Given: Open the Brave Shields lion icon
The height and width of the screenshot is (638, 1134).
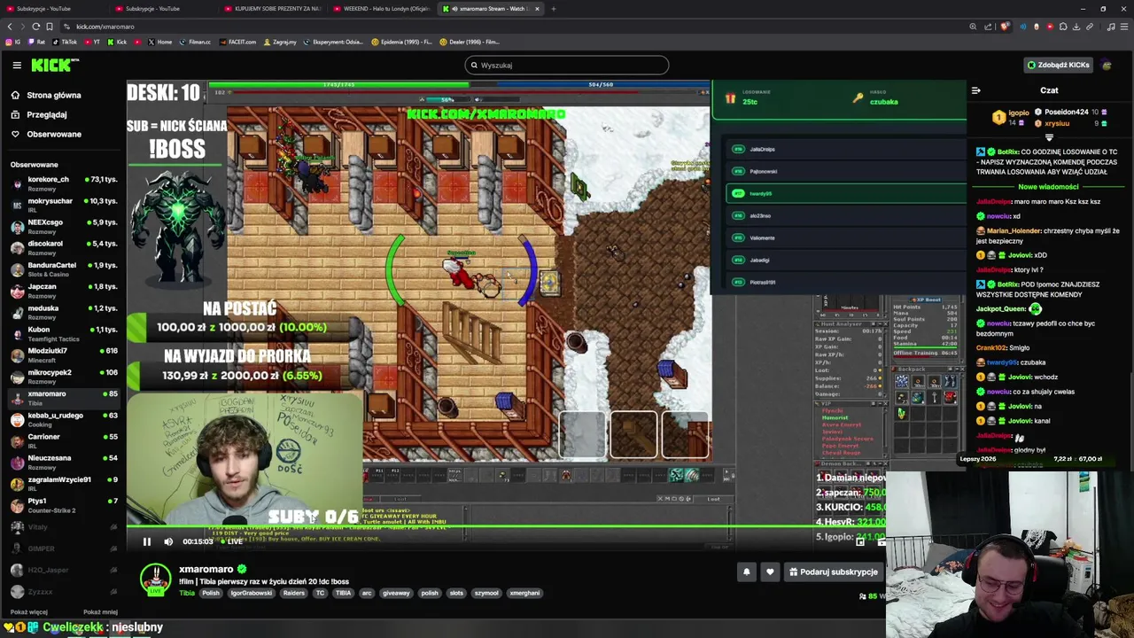Looking at the screenshot, I should 1004,27.
